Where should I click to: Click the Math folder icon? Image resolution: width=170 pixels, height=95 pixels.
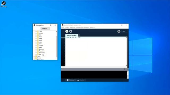pos(38,44)
